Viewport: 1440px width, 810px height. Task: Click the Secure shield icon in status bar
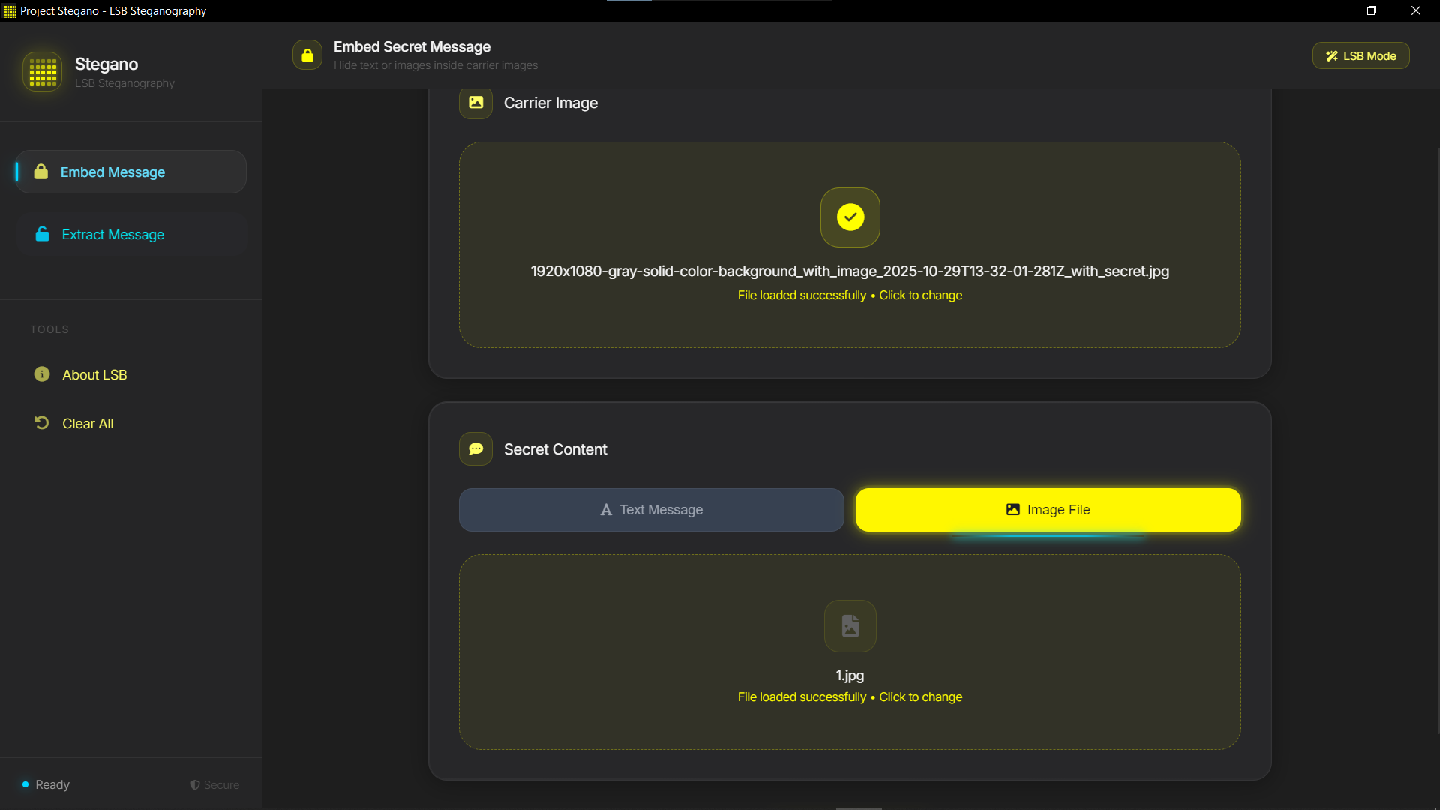[195, 785]
